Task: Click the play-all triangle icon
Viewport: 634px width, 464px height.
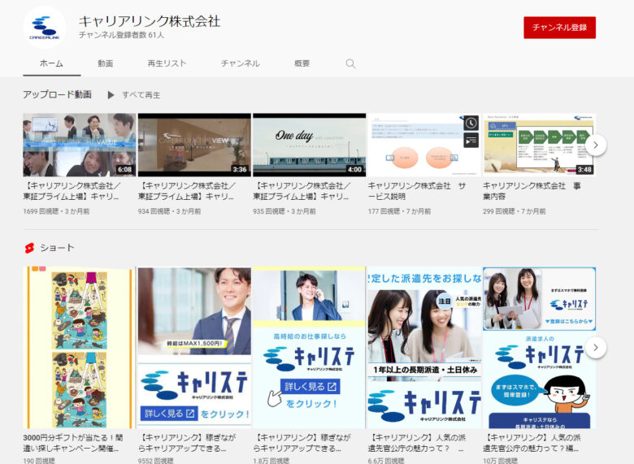Action: (111, 95)
